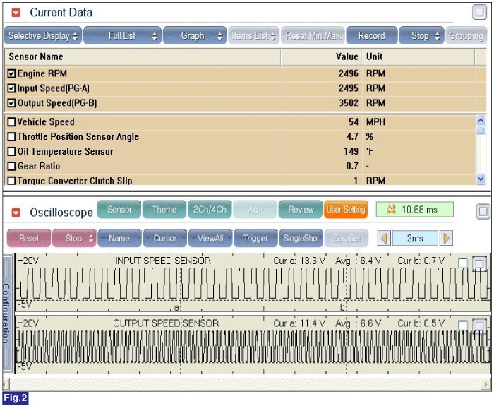Click the 2ms time base field

tap(415, 239)
